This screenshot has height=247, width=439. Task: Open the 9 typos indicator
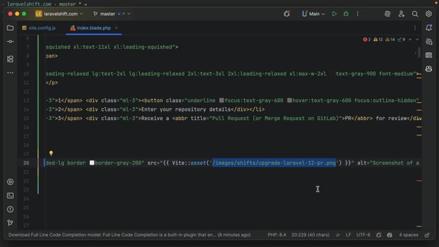pyautogui.click(x=401, y=40)
